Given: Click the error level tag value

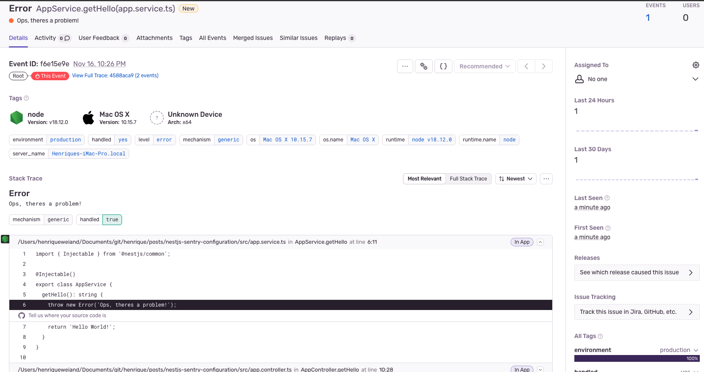Looking at the screenshot, I should coord(164,140).
